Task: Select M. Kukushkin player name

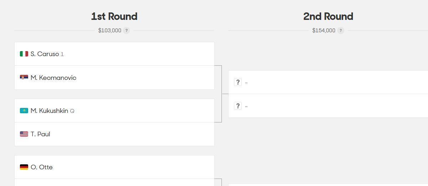Action: (x=49, y=111)
